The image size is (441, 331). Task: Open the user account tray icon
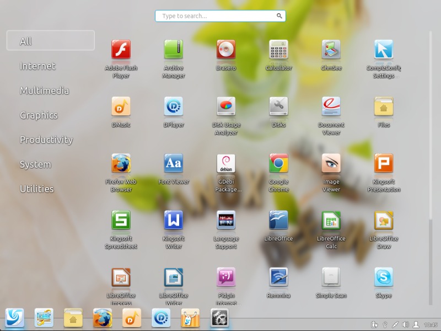pyautogui.click(x=416, y=325)
